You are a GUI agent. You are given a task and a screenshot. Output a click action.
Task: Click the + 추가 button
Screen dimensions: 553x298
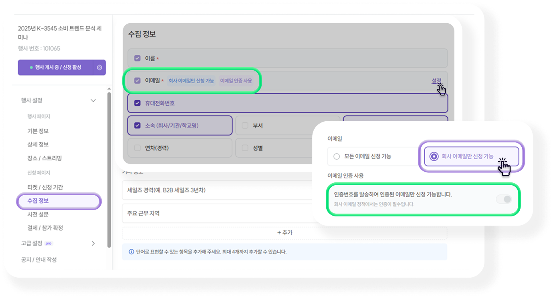click(285, 233)
